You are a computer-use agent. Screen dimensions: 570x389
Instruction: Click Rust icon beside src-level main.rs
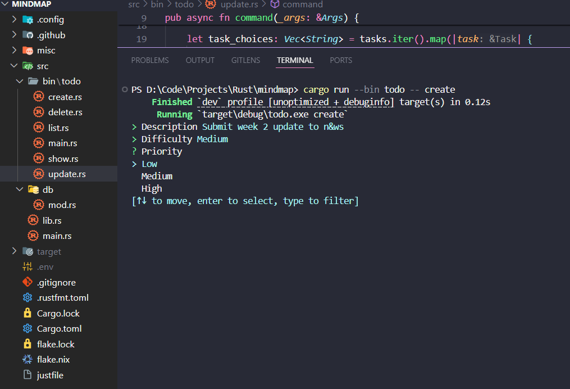(x=33, y=236)
